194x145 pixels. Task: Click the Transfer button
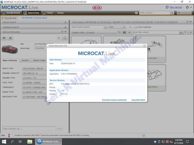click(183, 13)
